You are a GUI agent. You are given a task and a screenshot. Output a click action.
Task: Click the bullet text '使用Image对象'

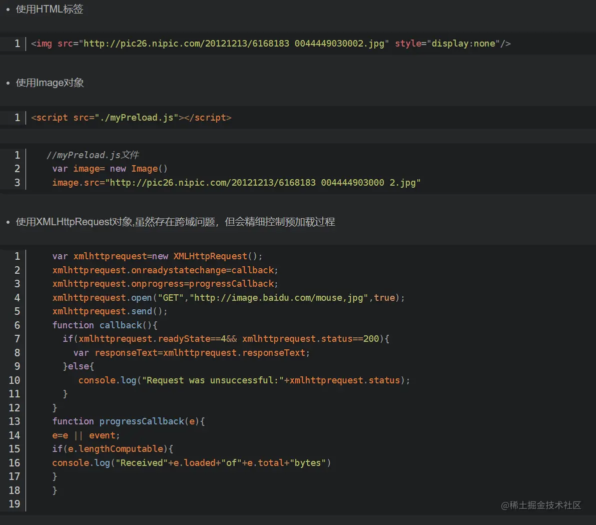(x=50, y=83)
